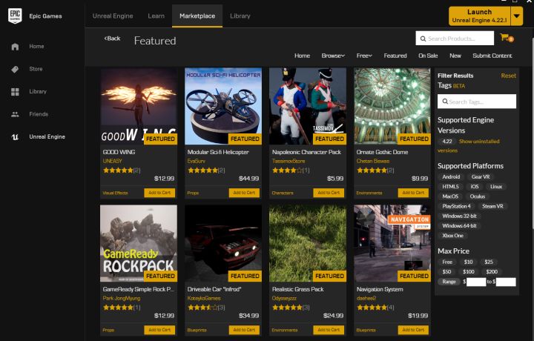Expand the Browse dropdown menu
534x341 pixels.
coord(333,56)
